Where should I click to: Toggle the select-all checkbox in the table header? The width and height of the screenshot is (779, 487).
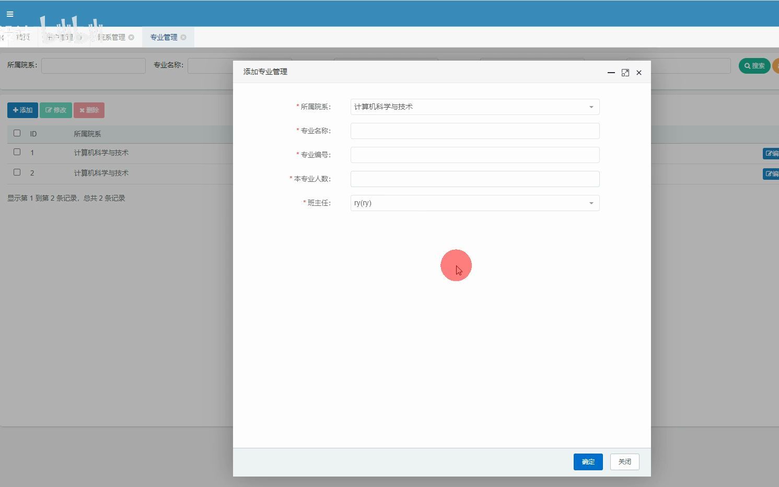coord(17,133)
